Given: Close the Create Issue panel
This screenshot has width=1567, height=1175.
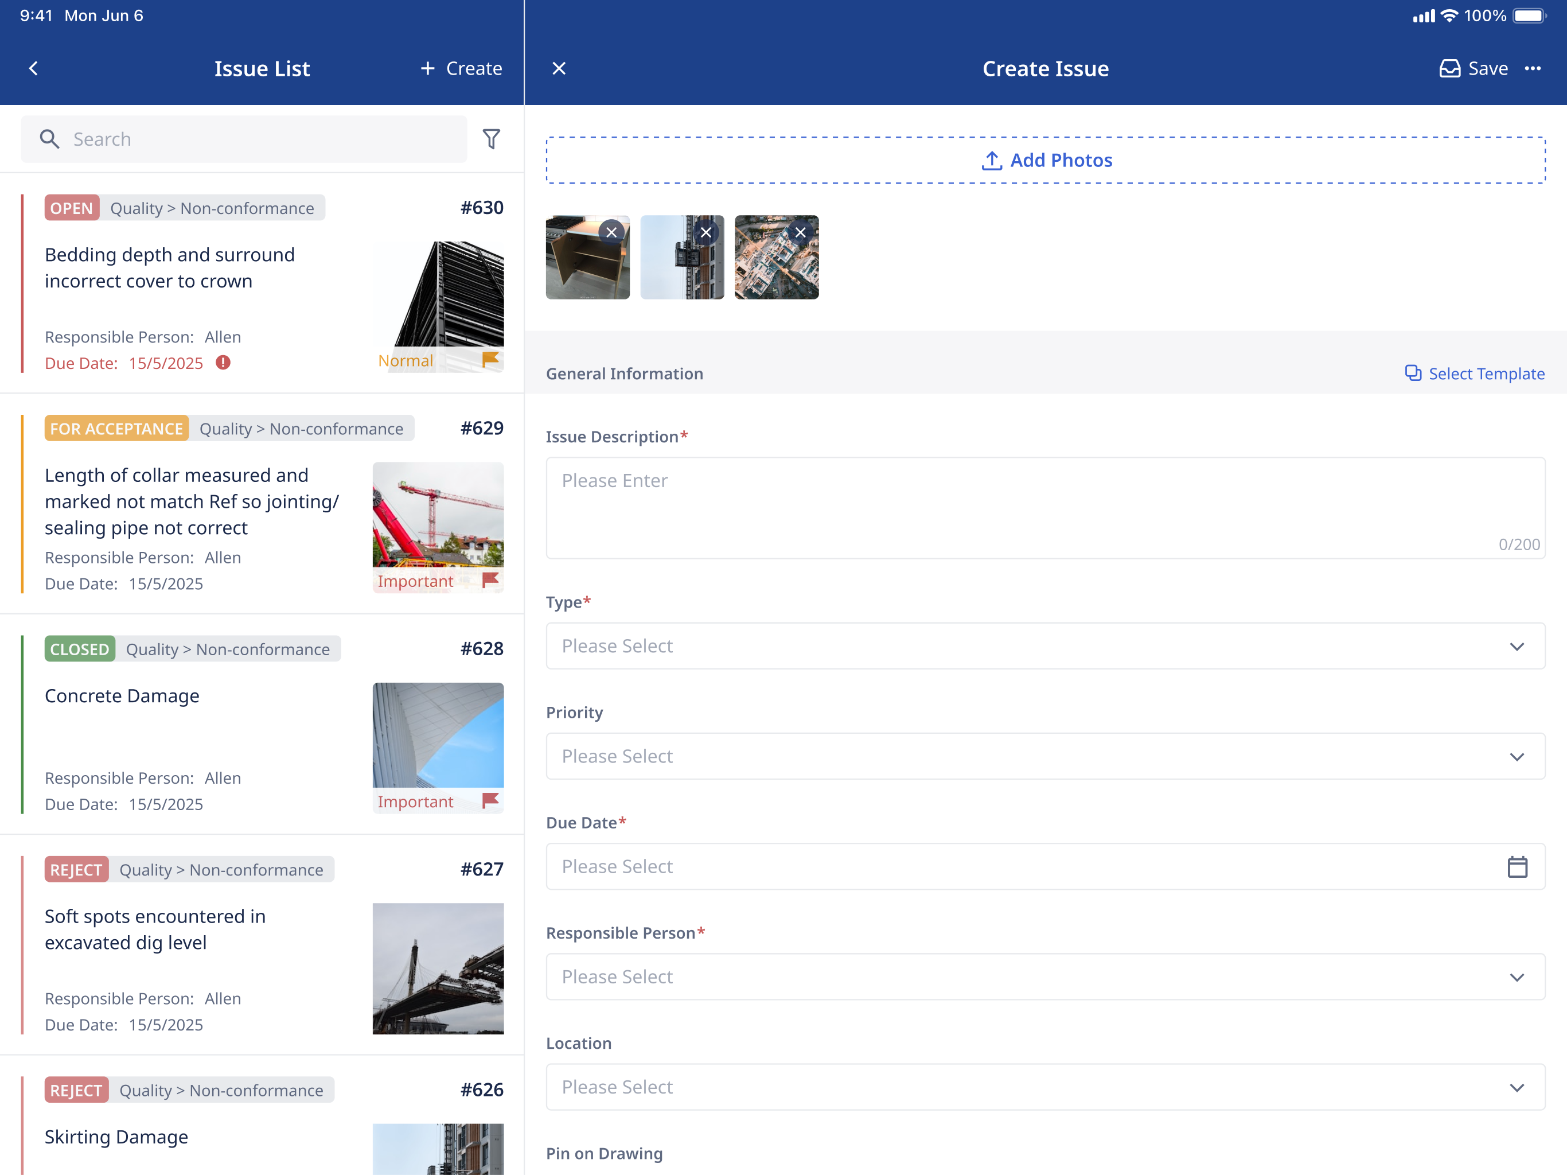Looking at the screenshot, I should (x=559, y=68).
